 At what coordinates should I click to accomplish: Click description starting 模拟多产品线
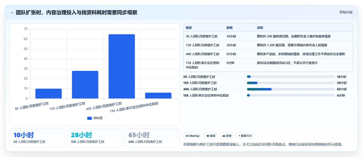coord(301,54)
